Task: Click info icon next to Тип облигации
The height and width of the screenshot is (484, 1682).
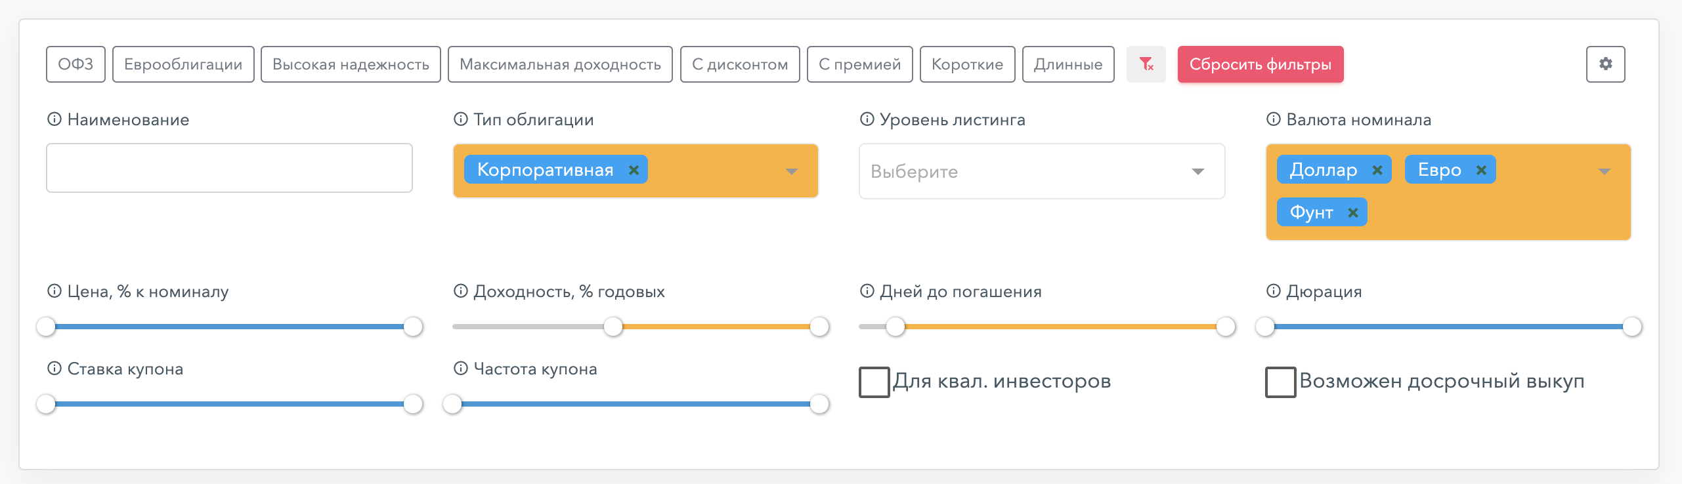Action: point(461,119)
